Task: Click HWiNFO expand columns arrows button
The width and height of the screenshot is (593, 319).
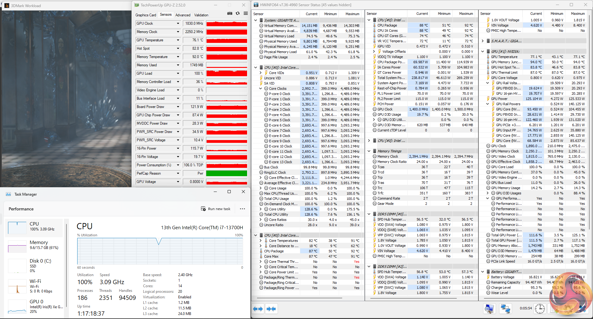Action: point(258,309)
